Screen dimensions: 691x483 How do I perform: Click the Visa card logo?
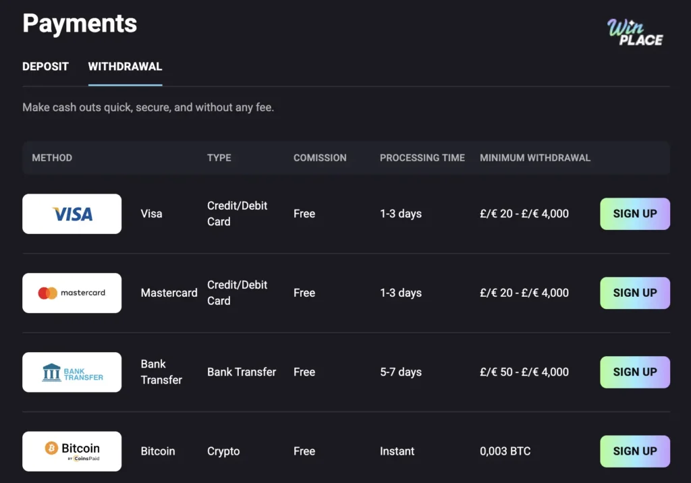pyautogui.click(x=72, y=213)
